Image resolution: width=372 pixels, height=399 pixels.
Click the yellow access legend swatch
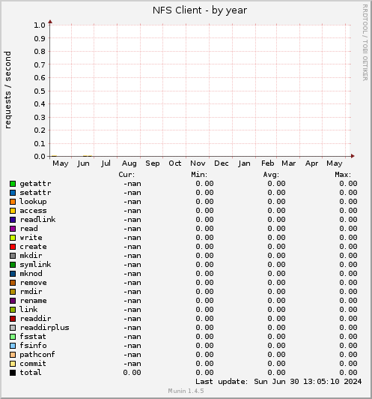[x=13, y=211]
